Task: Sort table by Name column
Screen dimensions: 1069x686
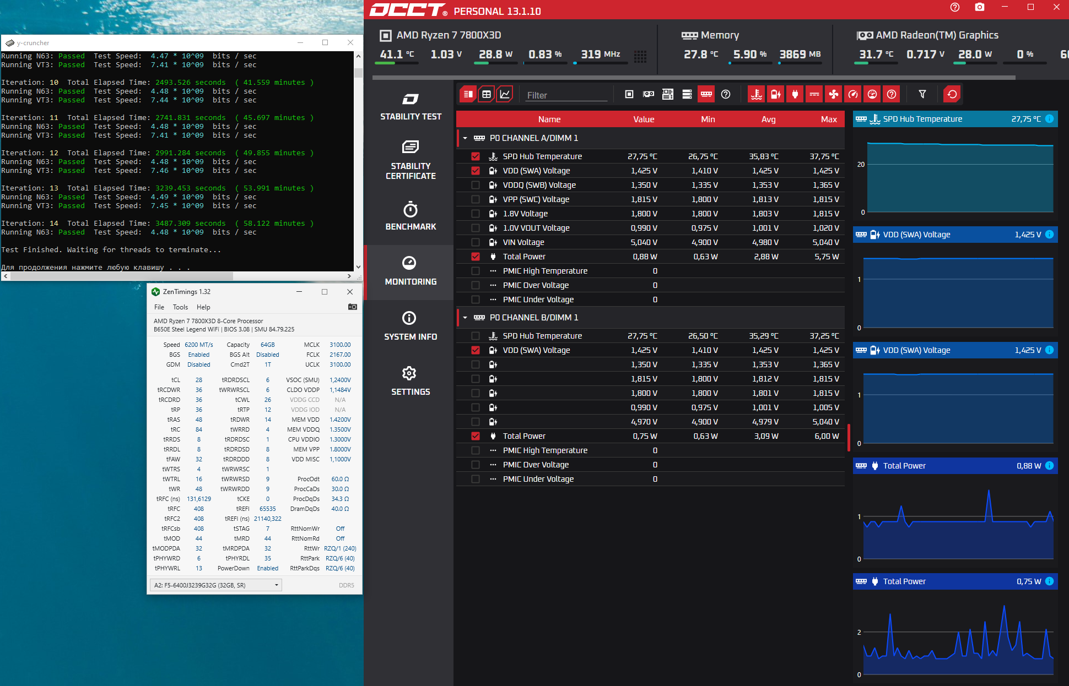Action: click(549, 119)
